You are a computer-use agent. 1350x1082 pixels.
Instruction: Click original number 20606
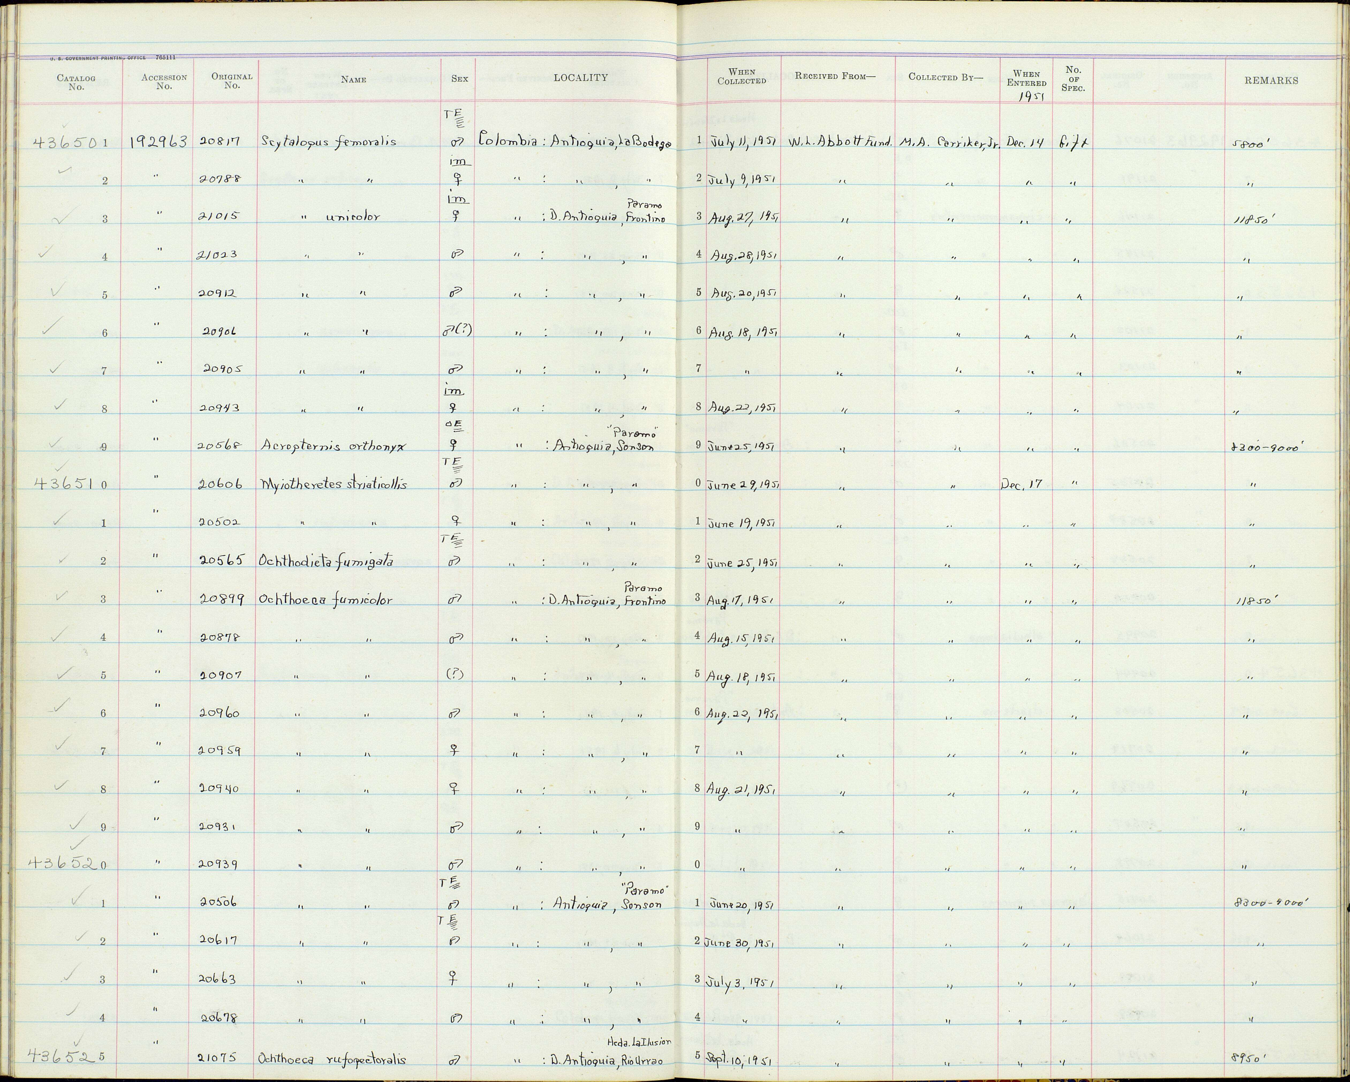click(220, 485)
